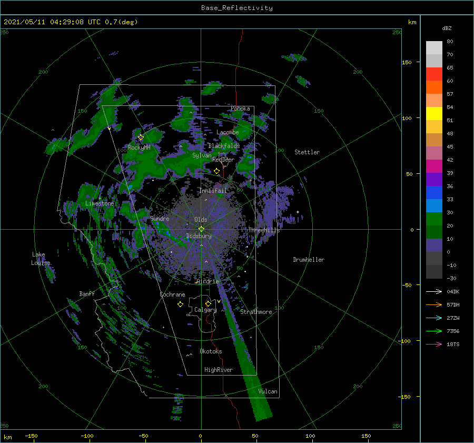The height and width of the screenshot is (443, 474).
Task: Click the white 04DK arrow legend
Action: 434,291
